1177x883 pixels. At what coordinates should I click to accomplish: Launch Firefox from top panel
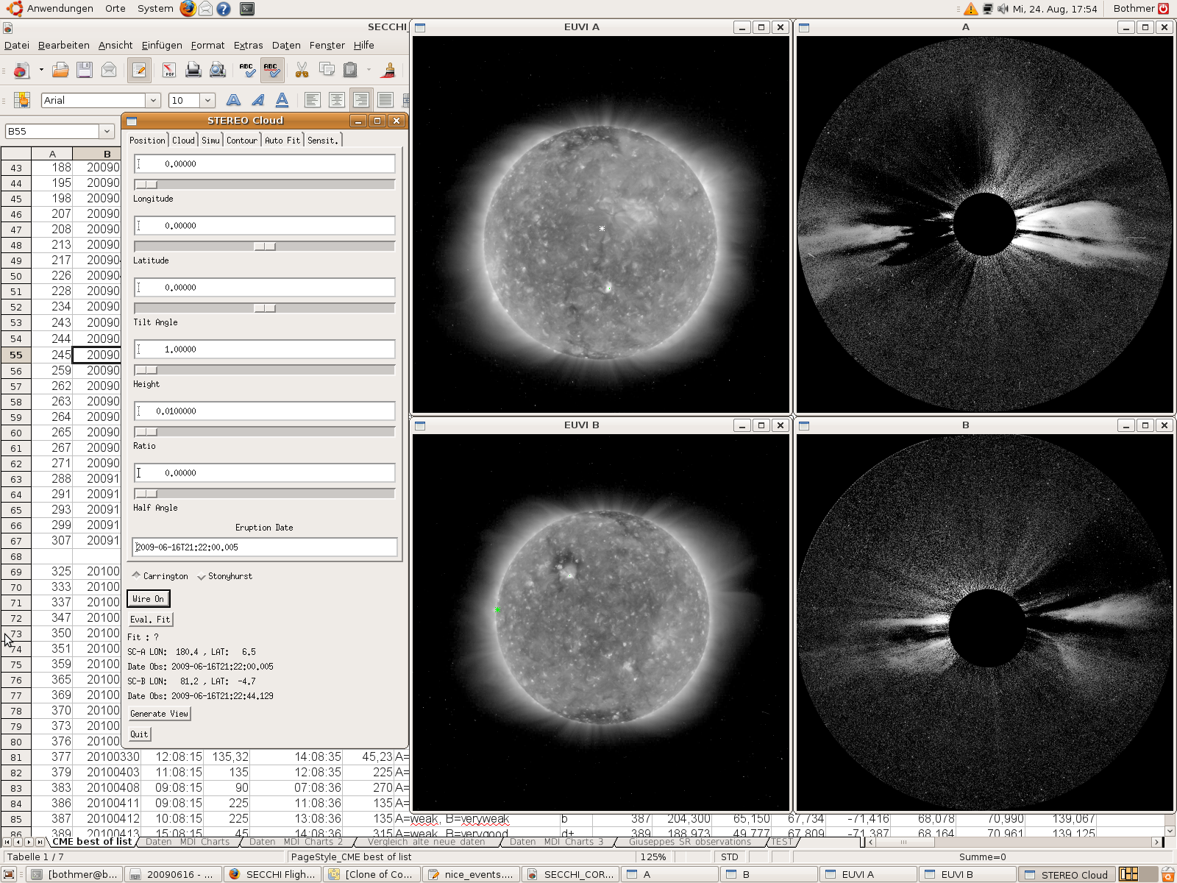(x=188, y=9)
